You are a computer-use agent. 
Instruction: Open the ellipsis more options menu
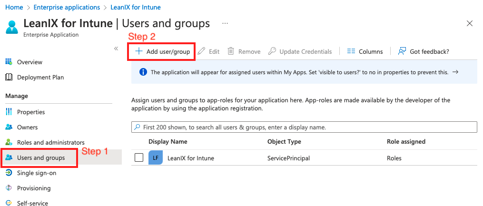point(225,23)
